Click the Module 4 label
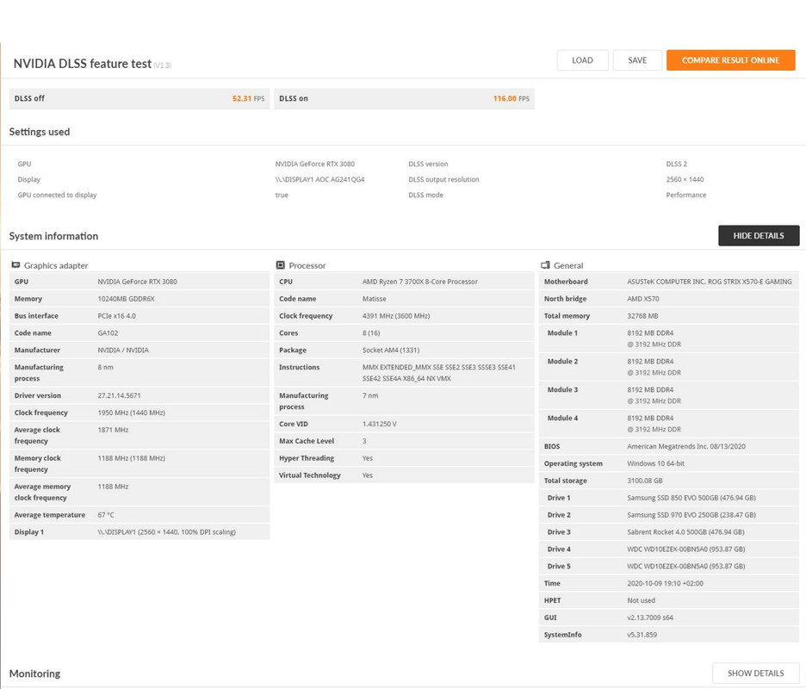Screen dimensions: 806x689 [562, 418]
